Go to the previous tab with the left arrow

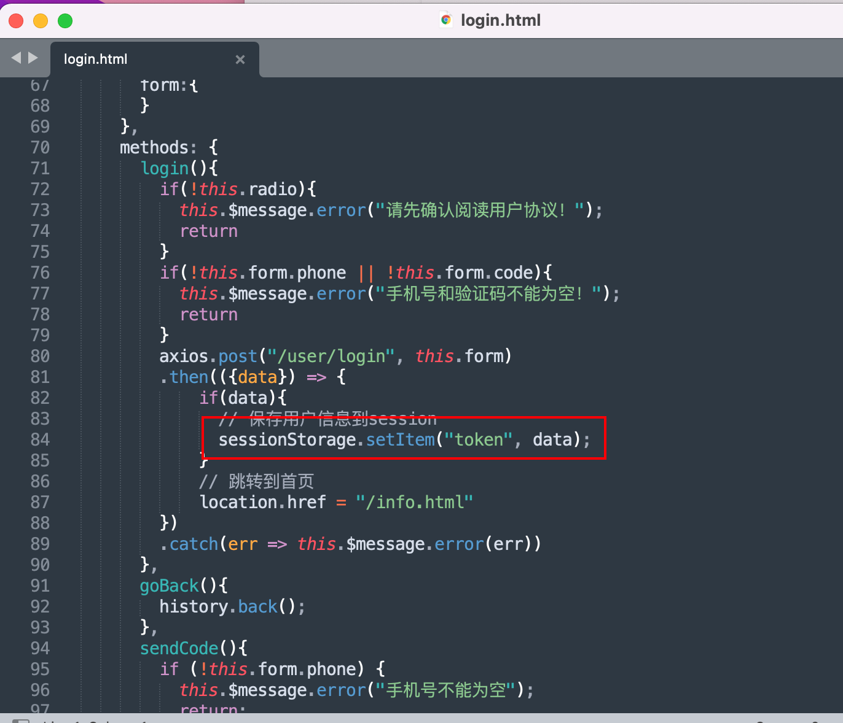point(16,58)
